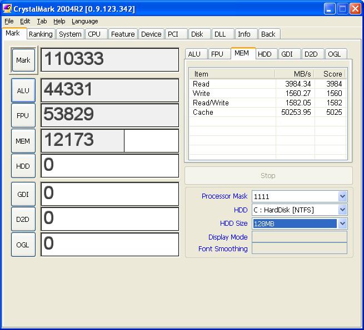
Task: Click the Processor Mask label
Action: [225, 196]
